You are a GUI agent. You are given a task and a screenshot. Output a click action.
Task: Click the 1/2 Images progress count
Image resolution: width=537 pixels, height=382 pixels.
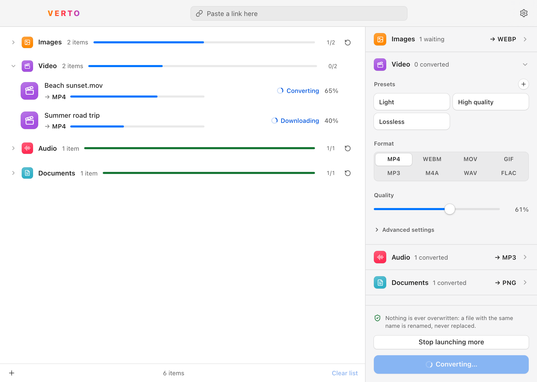331,43
